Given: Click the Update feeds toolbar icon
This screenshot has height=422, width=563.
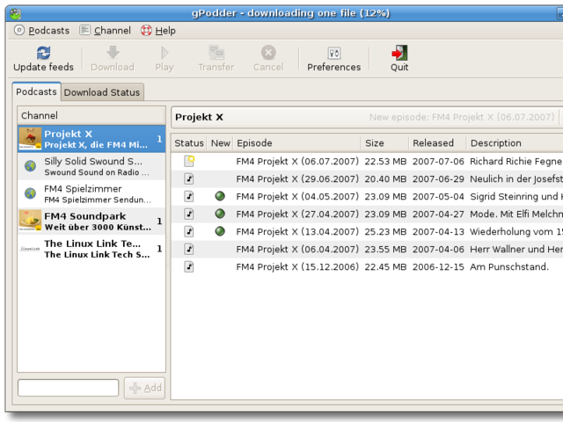Looking at the screenshot, I should [x=43, y=53].
